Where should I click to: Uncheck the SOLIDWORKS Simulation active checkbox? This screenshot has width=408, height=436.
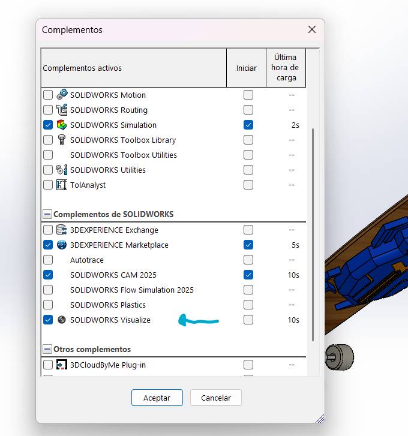tap(48, 125)
